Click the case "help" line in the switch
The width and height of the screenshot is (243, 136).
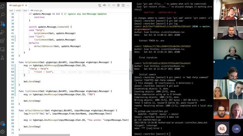click(36, 30)
